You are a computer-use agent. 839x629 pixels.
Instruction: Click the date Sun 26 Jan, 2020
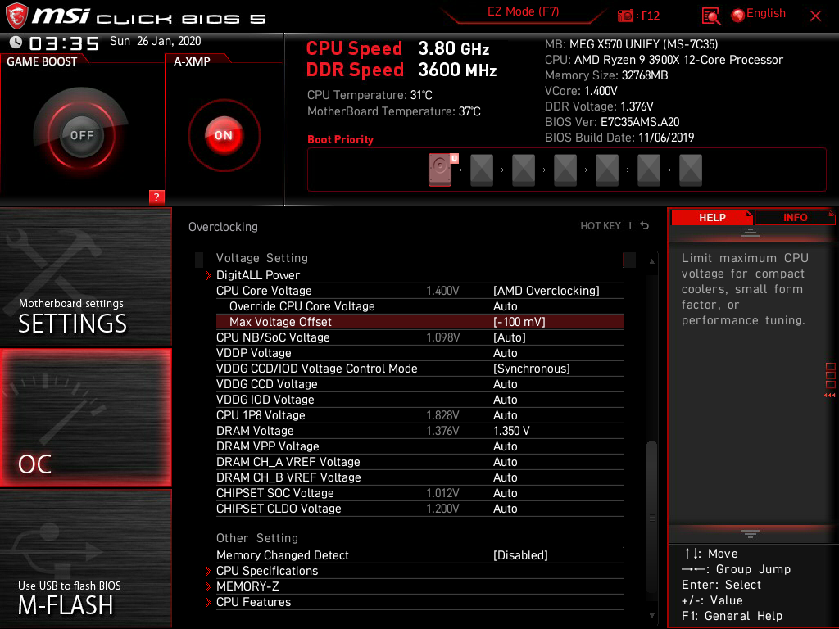155,41
